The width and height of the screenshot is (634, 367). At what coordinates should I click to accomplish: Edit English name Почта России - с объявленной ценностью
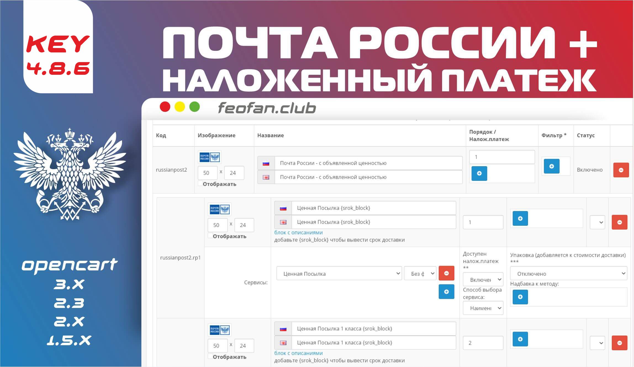pos(368,177)
